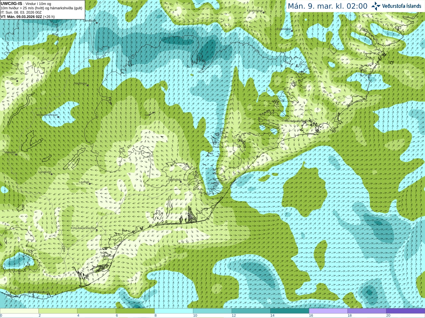Viewport: 425px width, 318px height.
Task: Click the legend tick value 4
Action: (78, 316)
